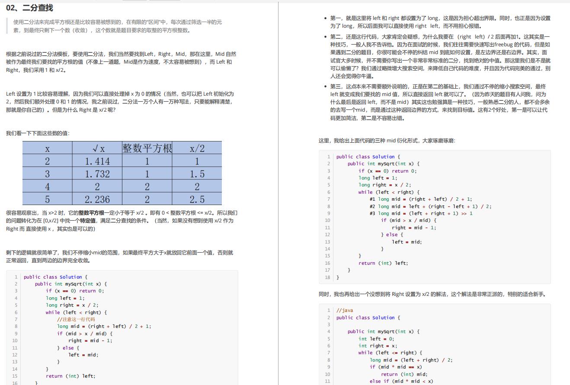This screenshot has height=385, width=570.
Task: Click the paragraph starting "剩下的逻辑就很简单了"
Action: (120, 257)
